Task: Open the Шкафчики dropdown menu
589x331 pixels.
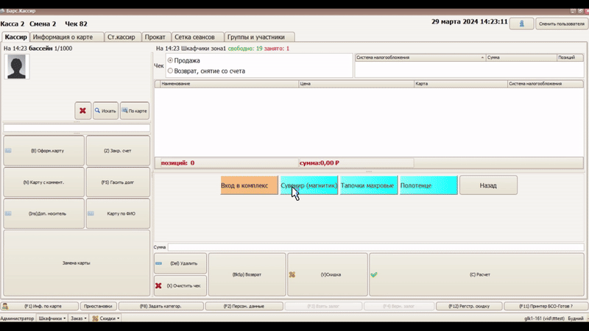Action: point(52,318)
